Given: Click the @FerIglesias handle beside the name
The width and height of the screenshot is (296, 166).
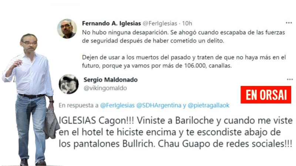Looking at the screenshot, I should [160, 23].
